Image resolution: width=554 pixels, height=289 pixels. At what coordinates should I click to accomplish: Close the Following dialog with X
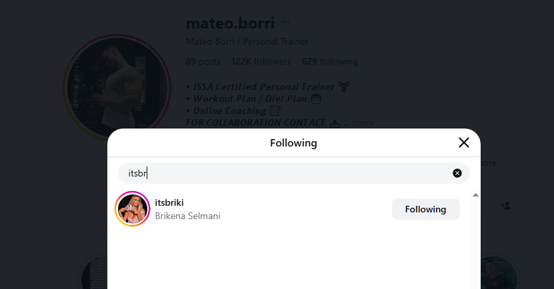tap(464, 143)
